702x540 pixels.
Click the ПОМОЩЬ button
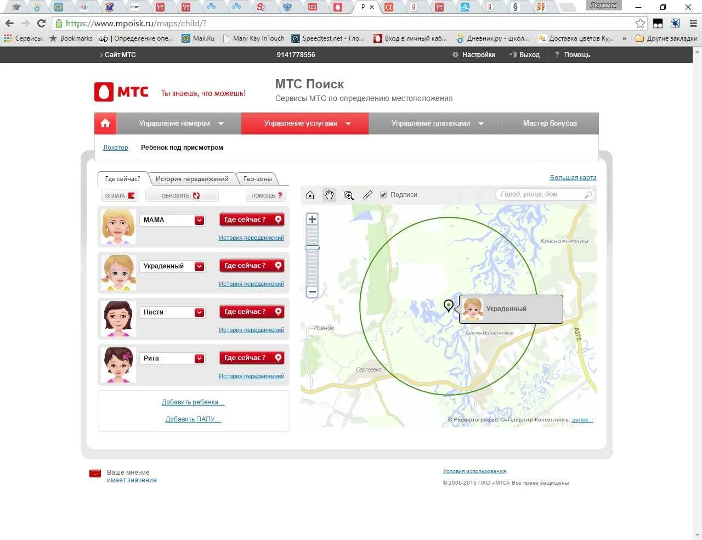click(266, 195)
